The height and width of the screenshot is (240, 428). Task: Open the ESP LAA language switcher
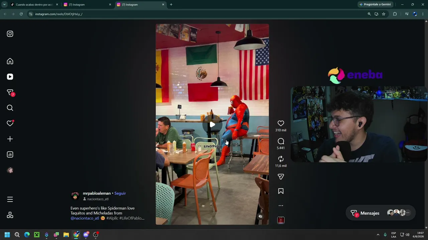(394, 235)
